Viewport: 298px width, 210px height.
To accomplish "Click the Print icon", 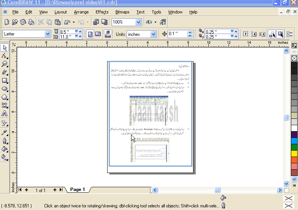I will click(x=31, y=22).
